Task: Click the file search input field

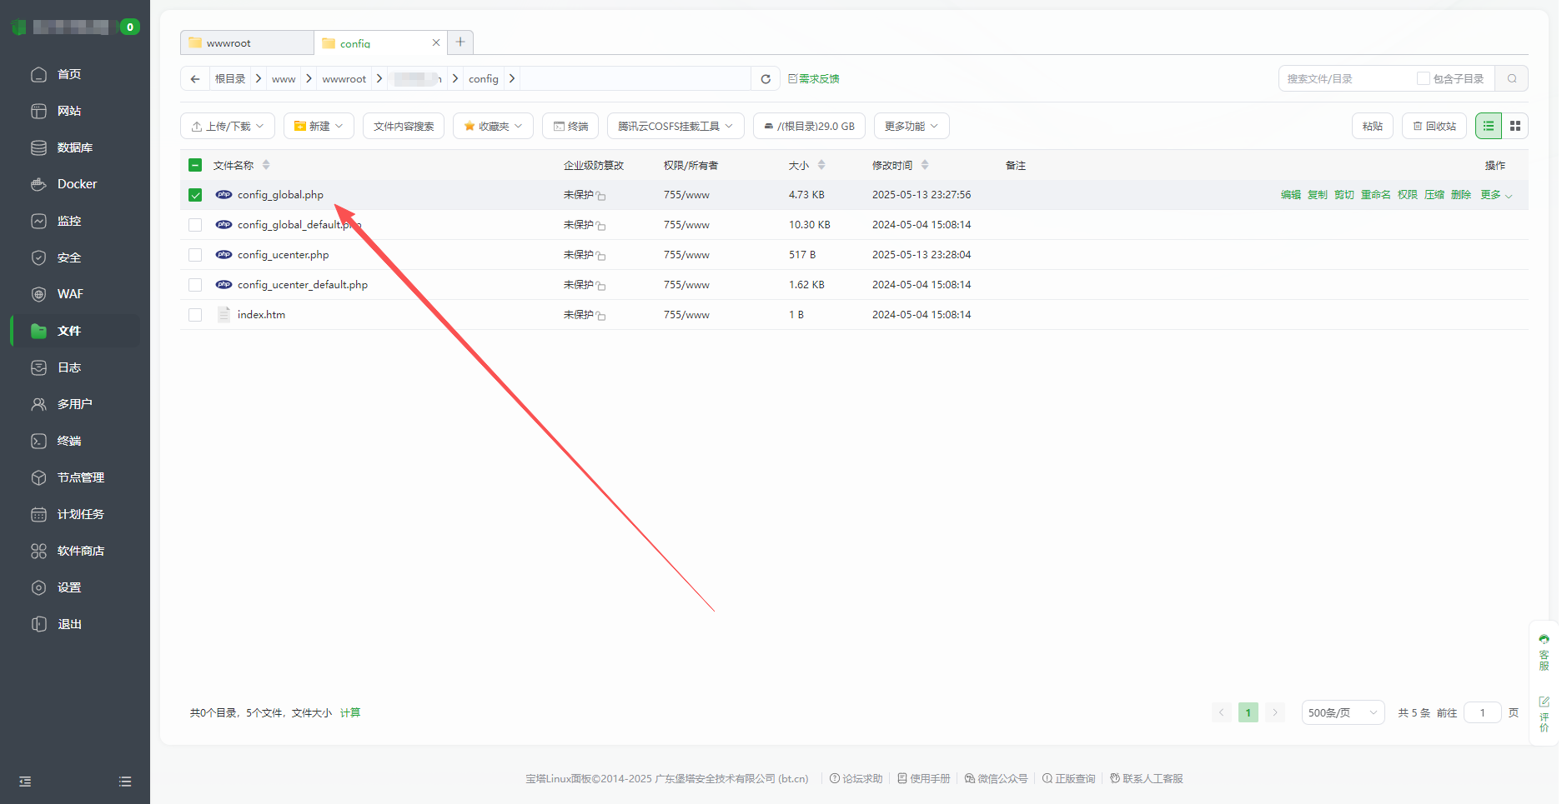Action: click(1344, 79)
